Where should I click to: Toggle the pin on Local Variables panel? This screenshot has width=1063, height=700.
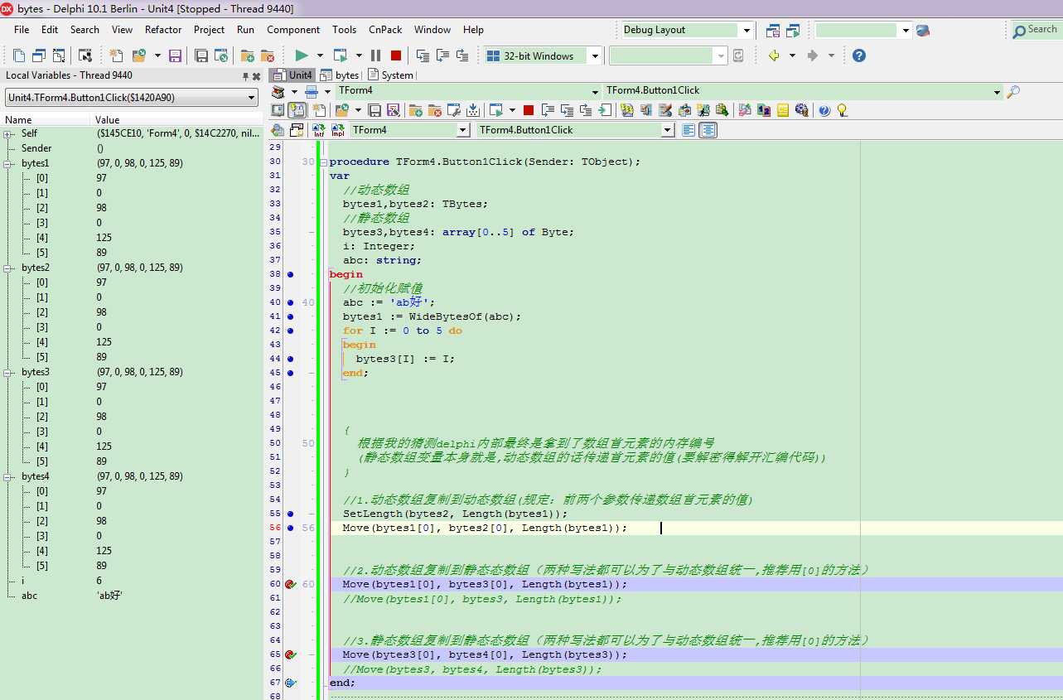(245, 75)
